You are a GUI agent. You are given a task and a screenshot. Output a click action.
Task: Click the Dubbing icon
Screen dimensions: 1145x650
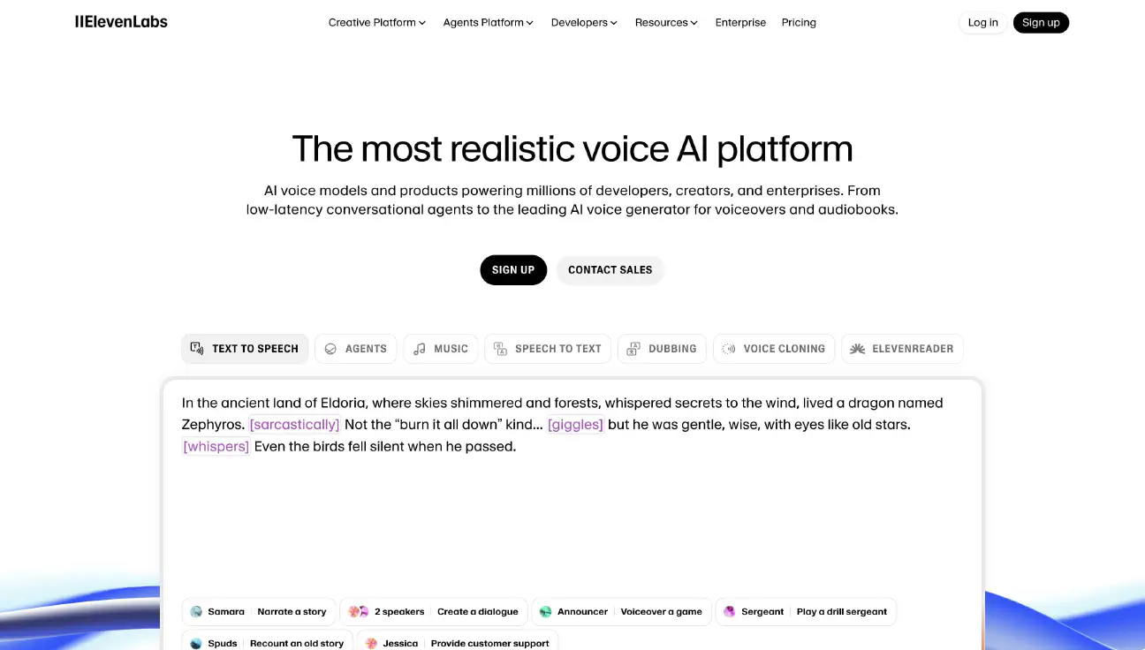633,349
